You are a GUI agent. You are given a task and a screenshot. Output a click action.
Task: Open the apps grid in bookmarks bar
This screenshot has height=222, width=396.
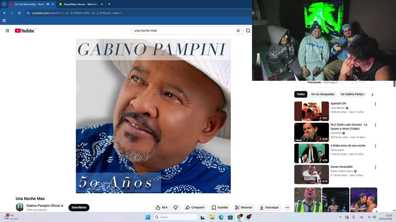click(x=4, y=21)
